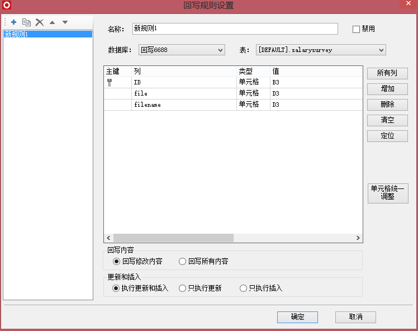Copy the selected rule using the copy icon
Image resolution: width=418 pixels, height=331 pixels.
point(26,22)
